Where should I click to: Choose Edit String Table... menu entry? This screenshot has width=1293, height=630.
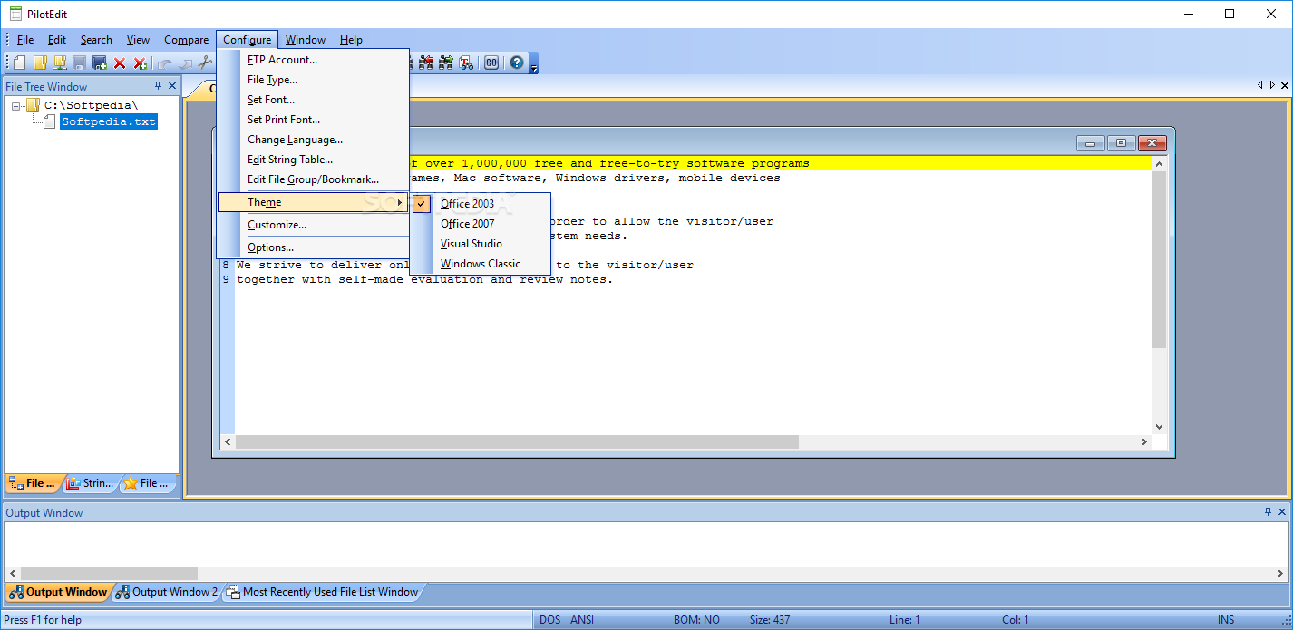313,160
